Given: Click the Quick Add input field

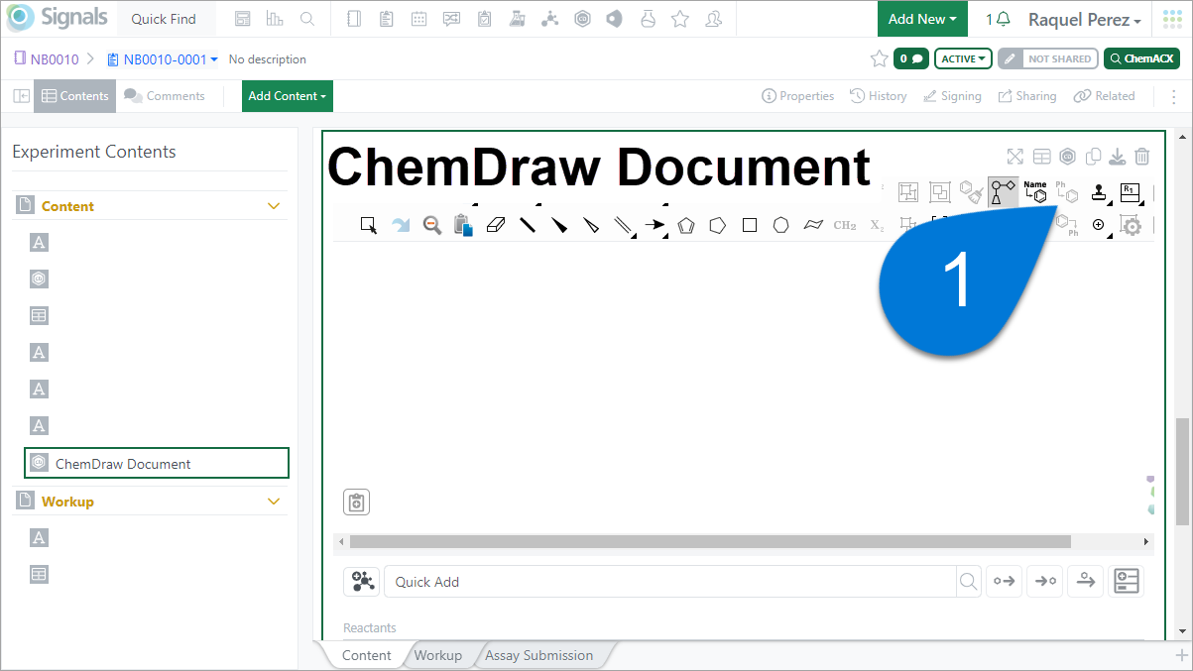Looking at the screenshot, I should [669, 582].
